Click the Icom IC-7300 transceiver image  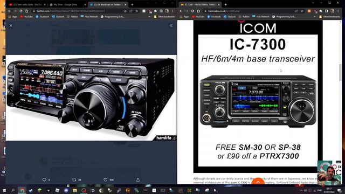click(x=258, y=101)
